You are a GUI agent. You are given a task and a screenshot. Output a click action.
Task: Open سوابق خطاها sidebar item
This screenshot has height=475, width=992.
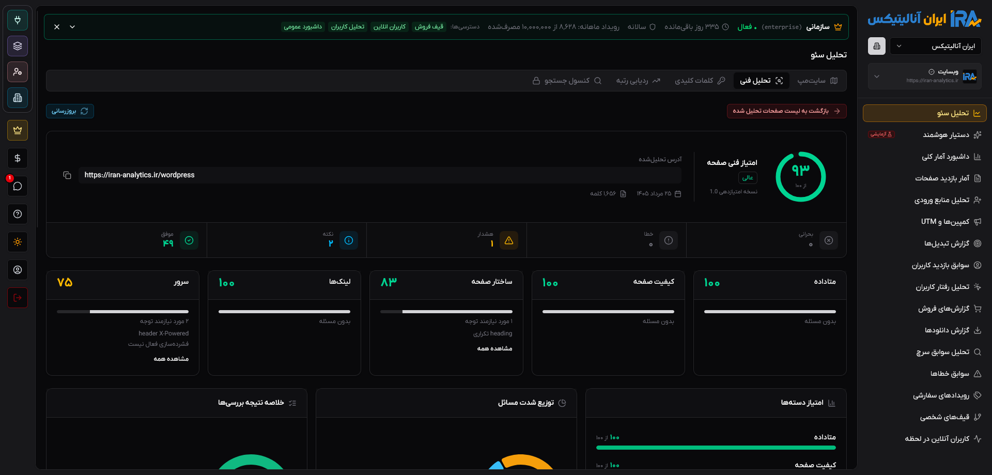pyautogui.click(x=925, y=374)
